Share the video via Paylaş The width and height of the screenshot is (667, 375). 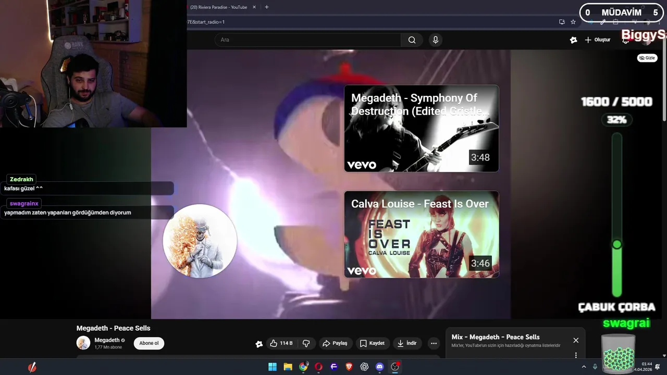coord(335,343)
